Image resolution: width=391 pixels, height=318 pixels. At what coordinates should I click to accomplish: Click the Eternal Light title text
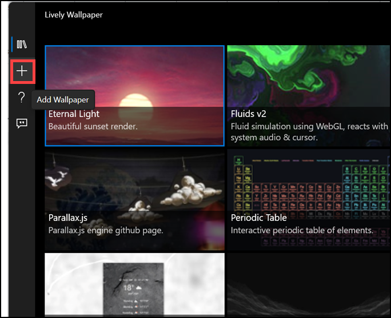coord(74,114)
